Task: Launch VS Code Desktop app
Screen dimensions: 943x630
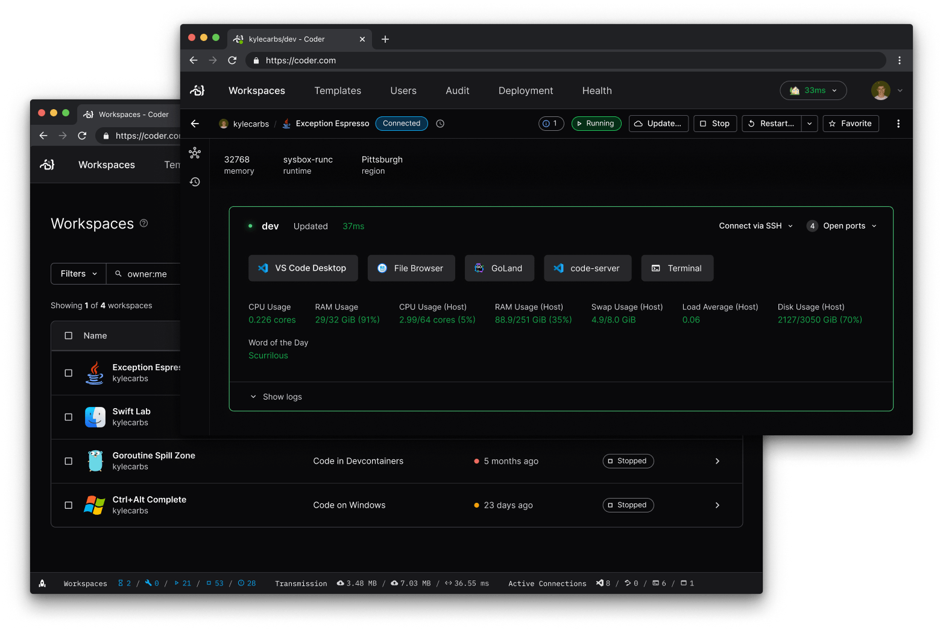Action: point(303,268)
